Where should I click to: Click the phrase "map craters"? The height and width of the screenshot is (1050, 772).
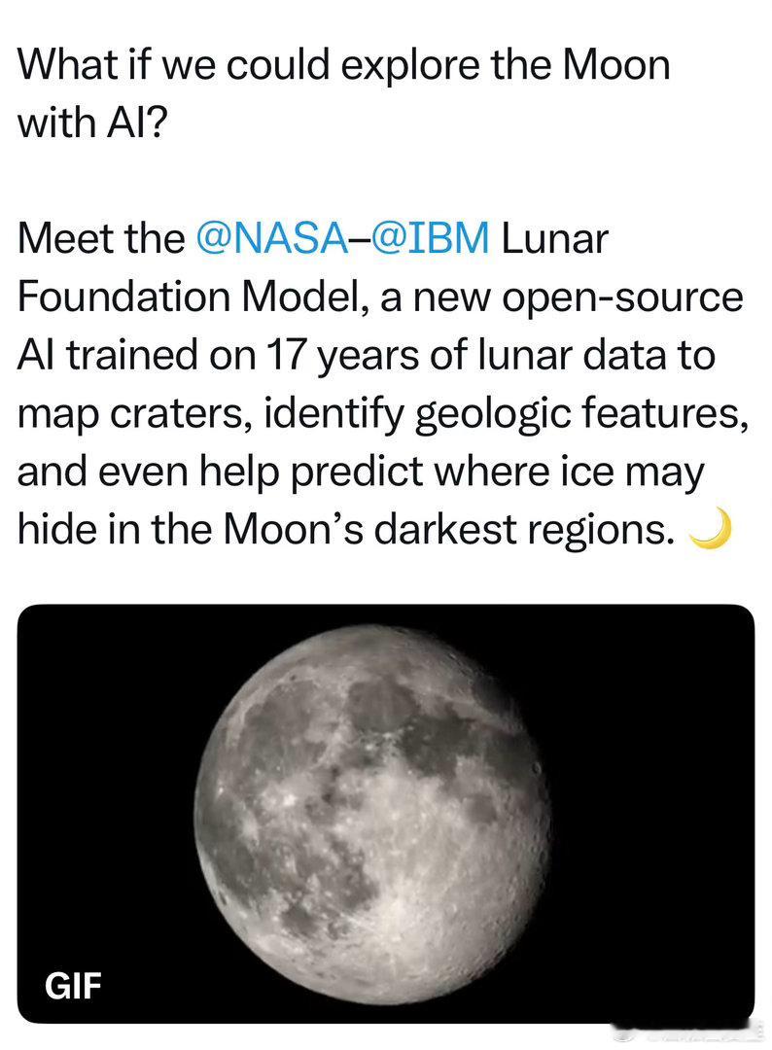tap(135, 414)
